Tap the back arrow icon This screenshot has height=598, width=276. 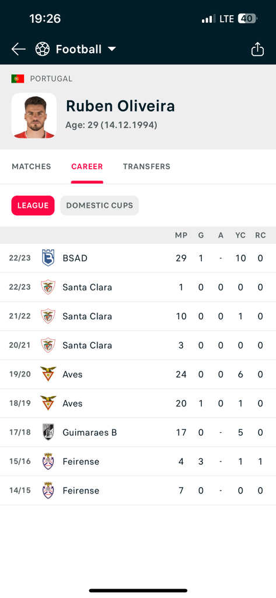[18, 49]
